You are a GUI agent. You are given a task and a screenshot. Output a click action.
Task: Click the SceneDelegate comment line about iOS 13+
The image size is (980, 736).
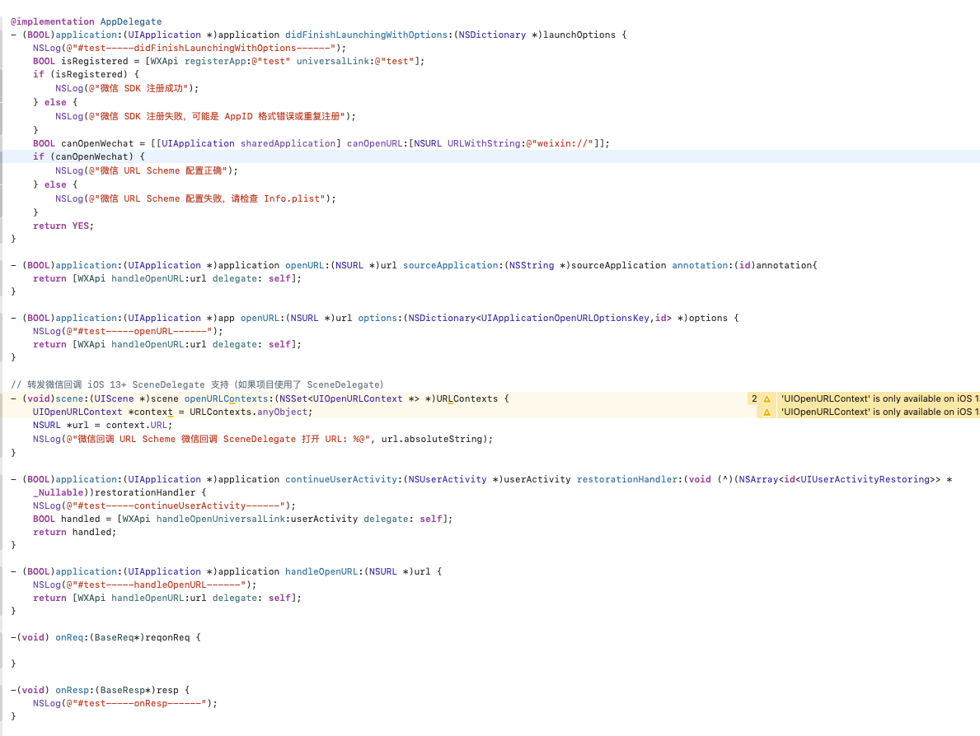click(x=197, y=384)
